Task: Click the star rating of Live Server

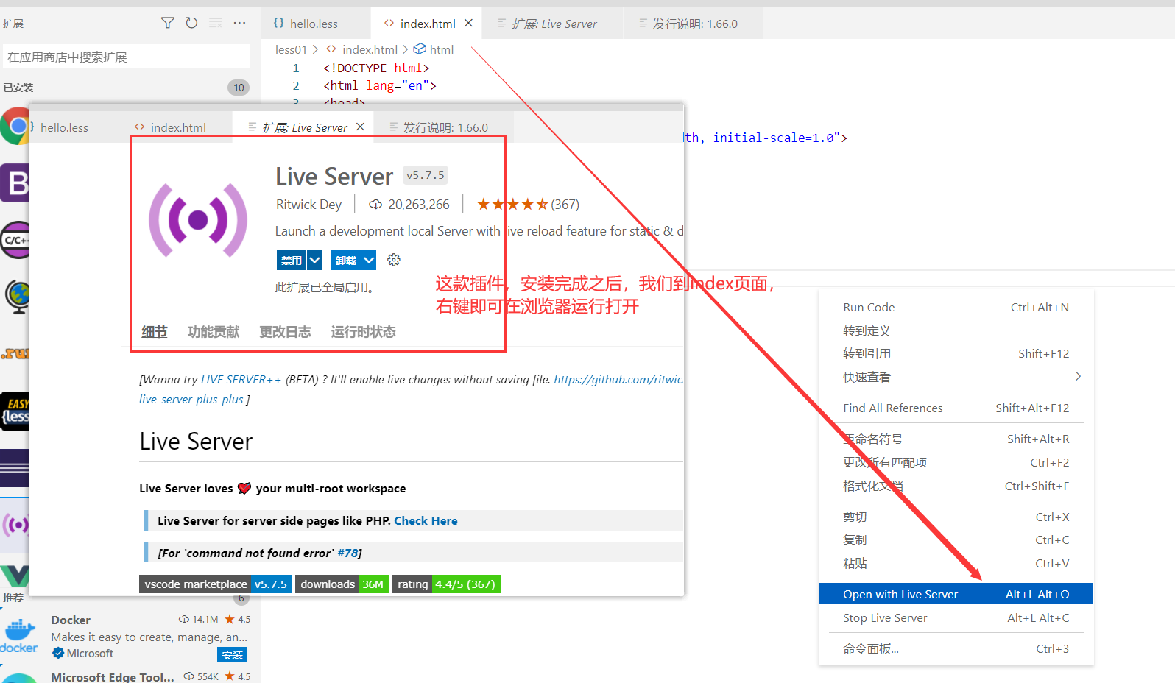Action: [512, 204]
